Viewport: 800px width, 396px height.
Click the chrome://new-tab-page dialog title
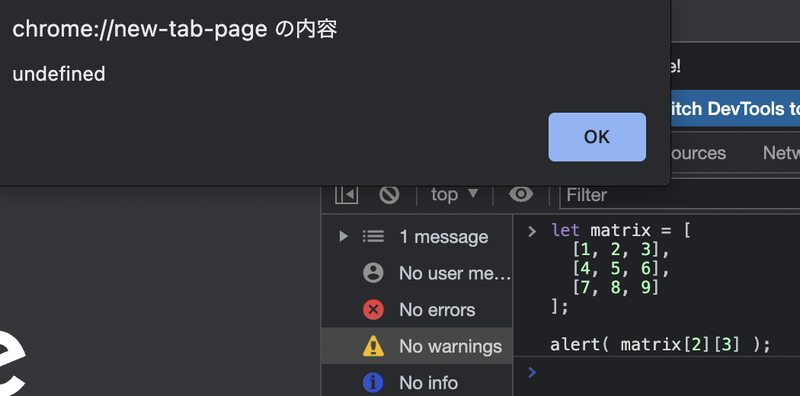(174, 30)
